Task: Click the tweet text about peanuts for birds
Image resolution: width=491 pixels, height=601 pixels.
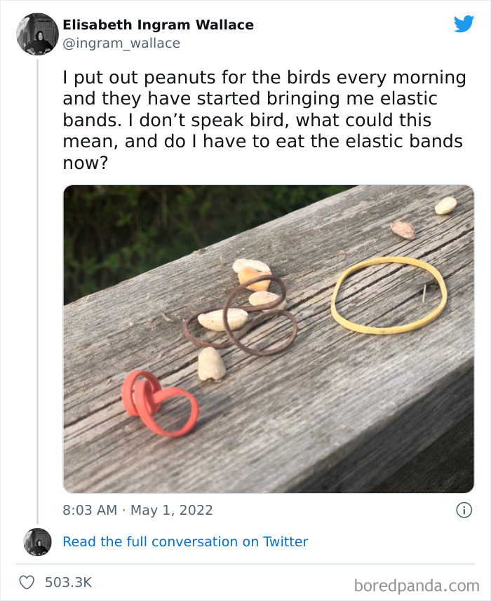Action: coord(263,120)
